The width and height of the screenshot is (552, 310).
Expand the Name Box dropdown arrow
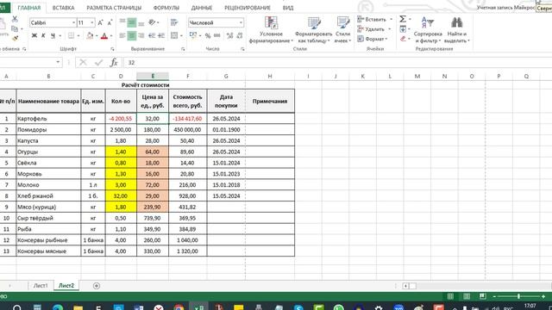[x=58, y=63]
